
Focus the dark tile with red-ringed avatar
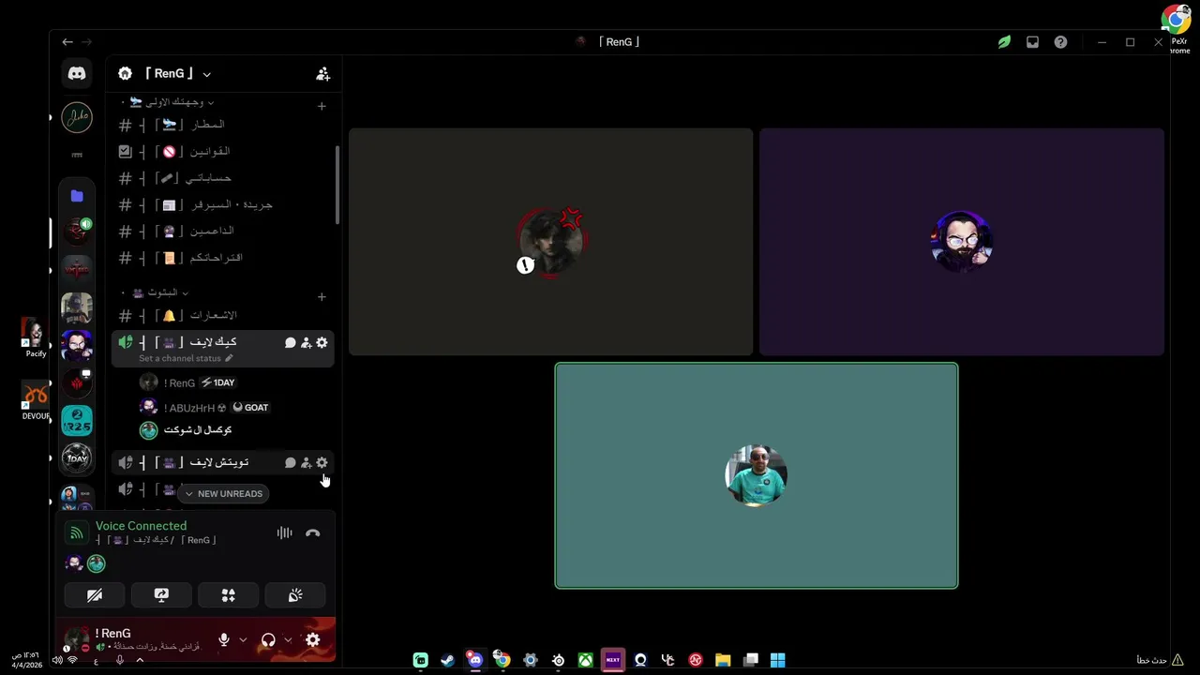tap(550, 242)
